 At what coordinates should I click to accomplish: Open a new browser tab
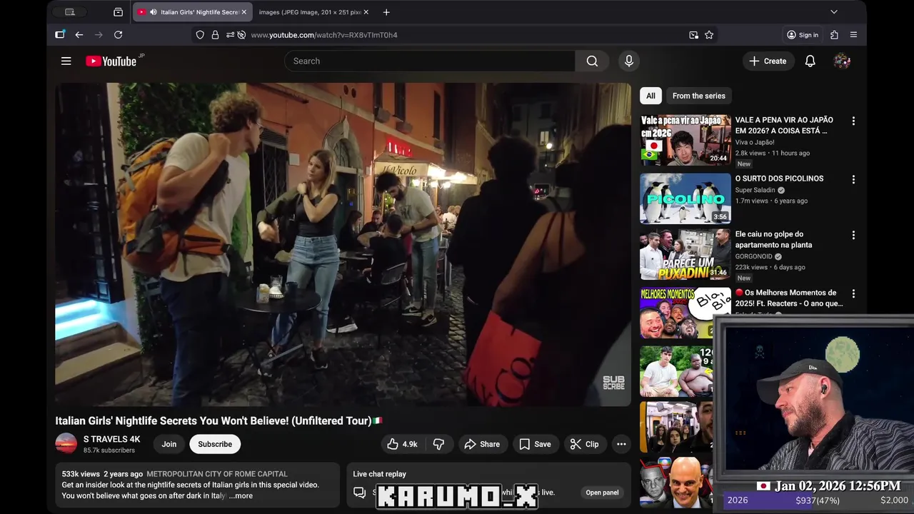coord(386,12)
